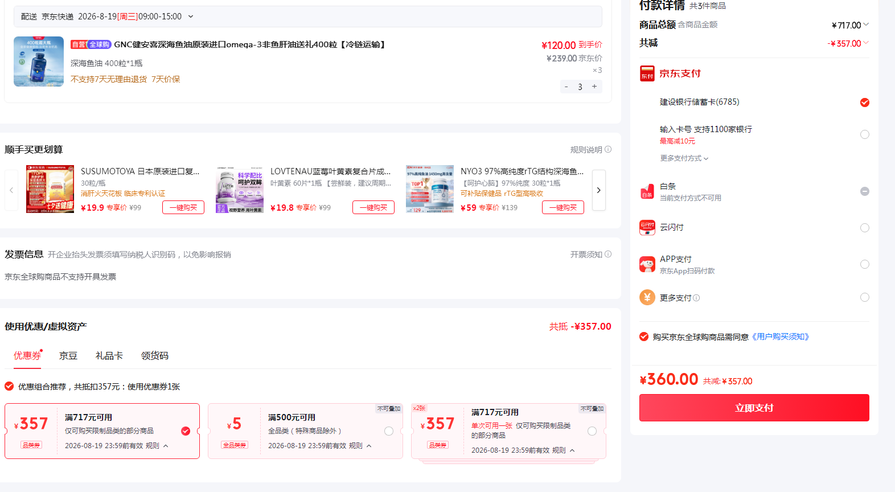Click the 京东全球购商品不支持开具发票 notice
895x492 pixels.
(x=60, y=277)
